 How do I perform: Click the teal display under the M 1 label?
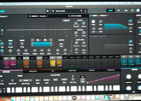click(x=124, y=61)
